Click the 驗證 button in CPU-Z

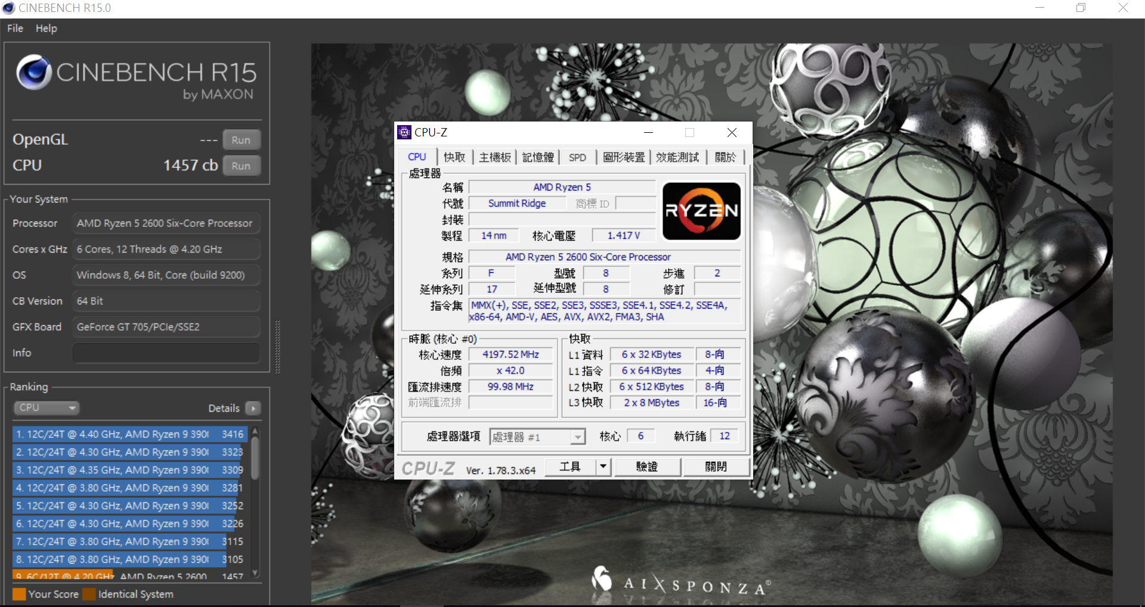pos(647,466)
